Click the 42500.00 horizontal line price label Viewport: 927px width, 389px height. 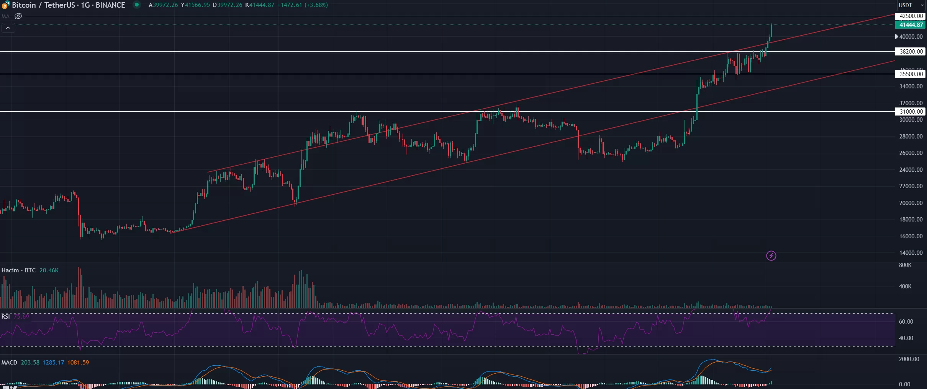click(911, 16)
